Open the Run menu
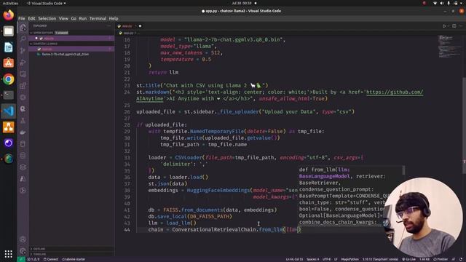This screenshot has width=466, height=262. pos(82,18)
